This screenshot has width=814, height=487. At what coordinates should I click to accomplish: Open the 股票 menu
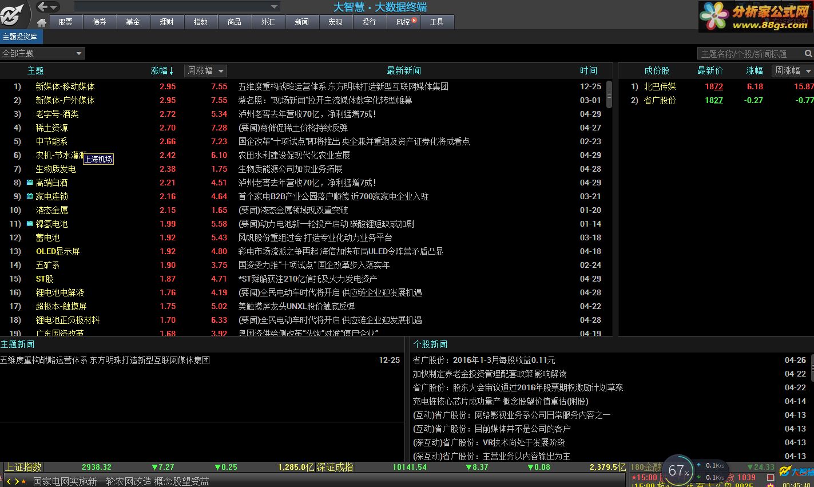pyautogui.click(x=66, y=22)
